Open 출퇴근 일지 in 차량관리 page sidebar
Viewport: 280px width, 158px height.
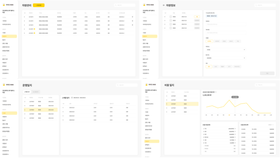coord(5,59)
